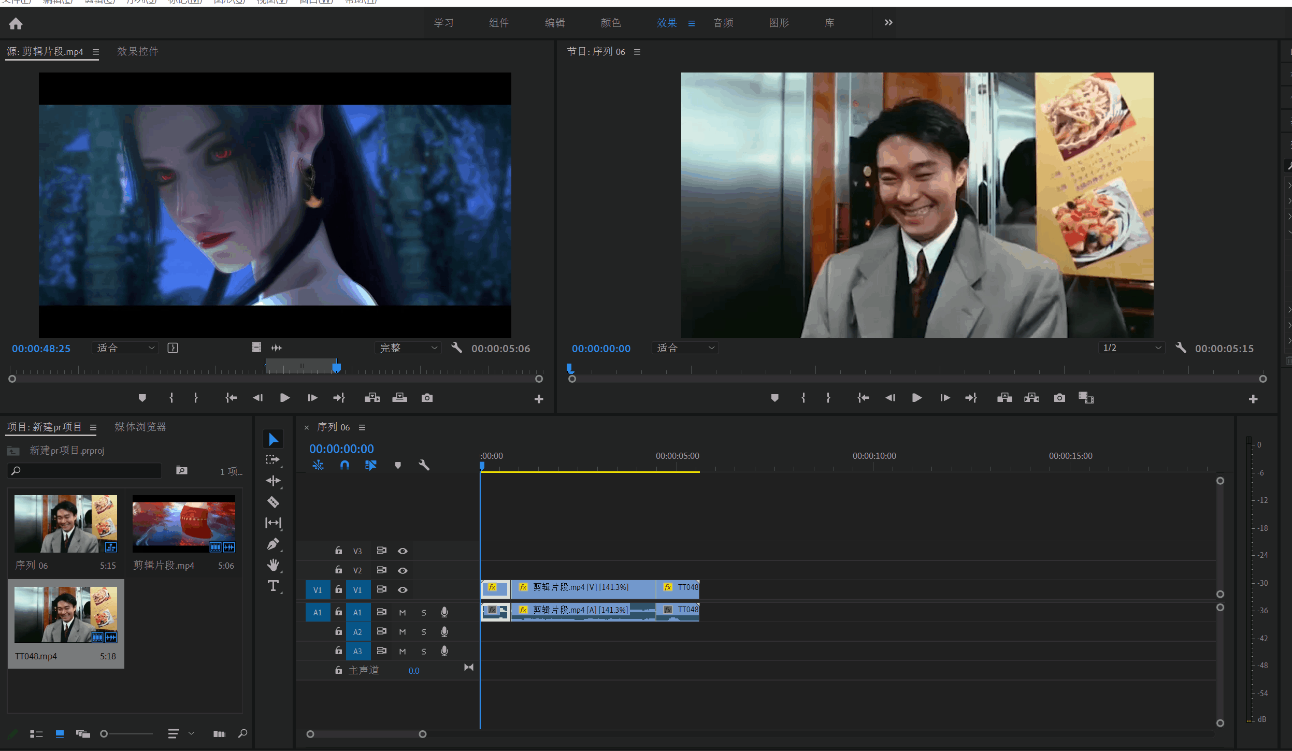1292x751 pixels.
Task: Select TT048.mp4 thumbnail in project
Action: pos(66,615)
